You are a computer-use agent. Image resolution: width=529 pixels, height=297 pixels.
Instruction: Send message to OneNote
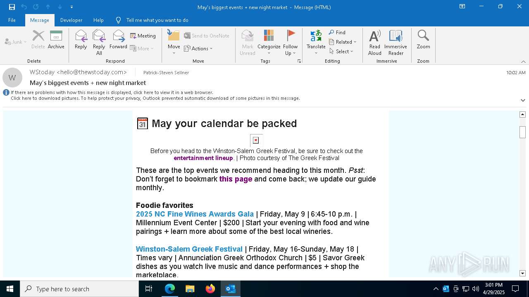[x=207, y=36]
